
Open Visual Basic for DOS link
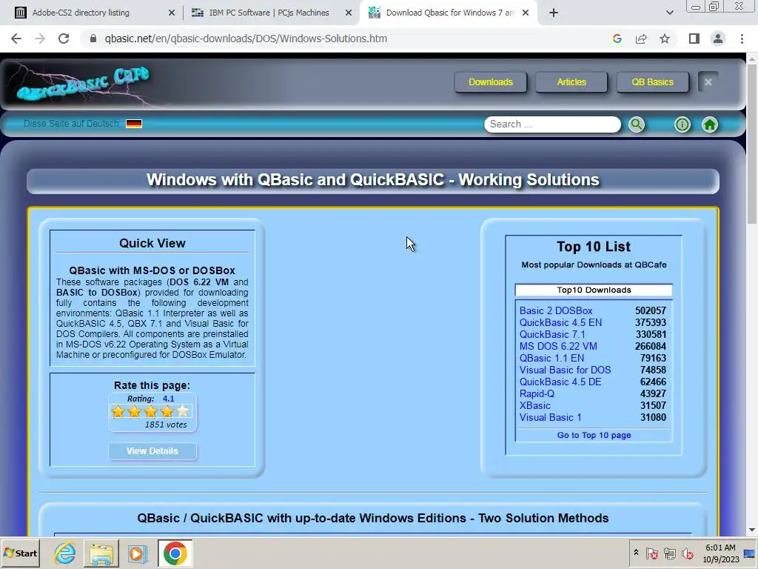click(565, 370)
